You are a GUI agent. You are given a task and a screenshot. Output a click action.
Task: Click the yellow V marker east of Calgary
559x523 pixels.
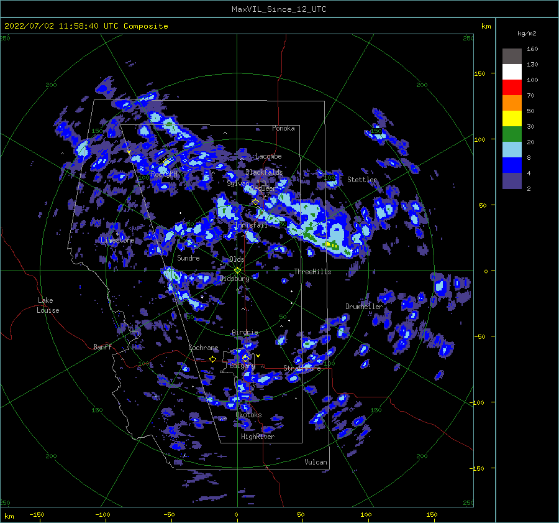pos(258,356)
